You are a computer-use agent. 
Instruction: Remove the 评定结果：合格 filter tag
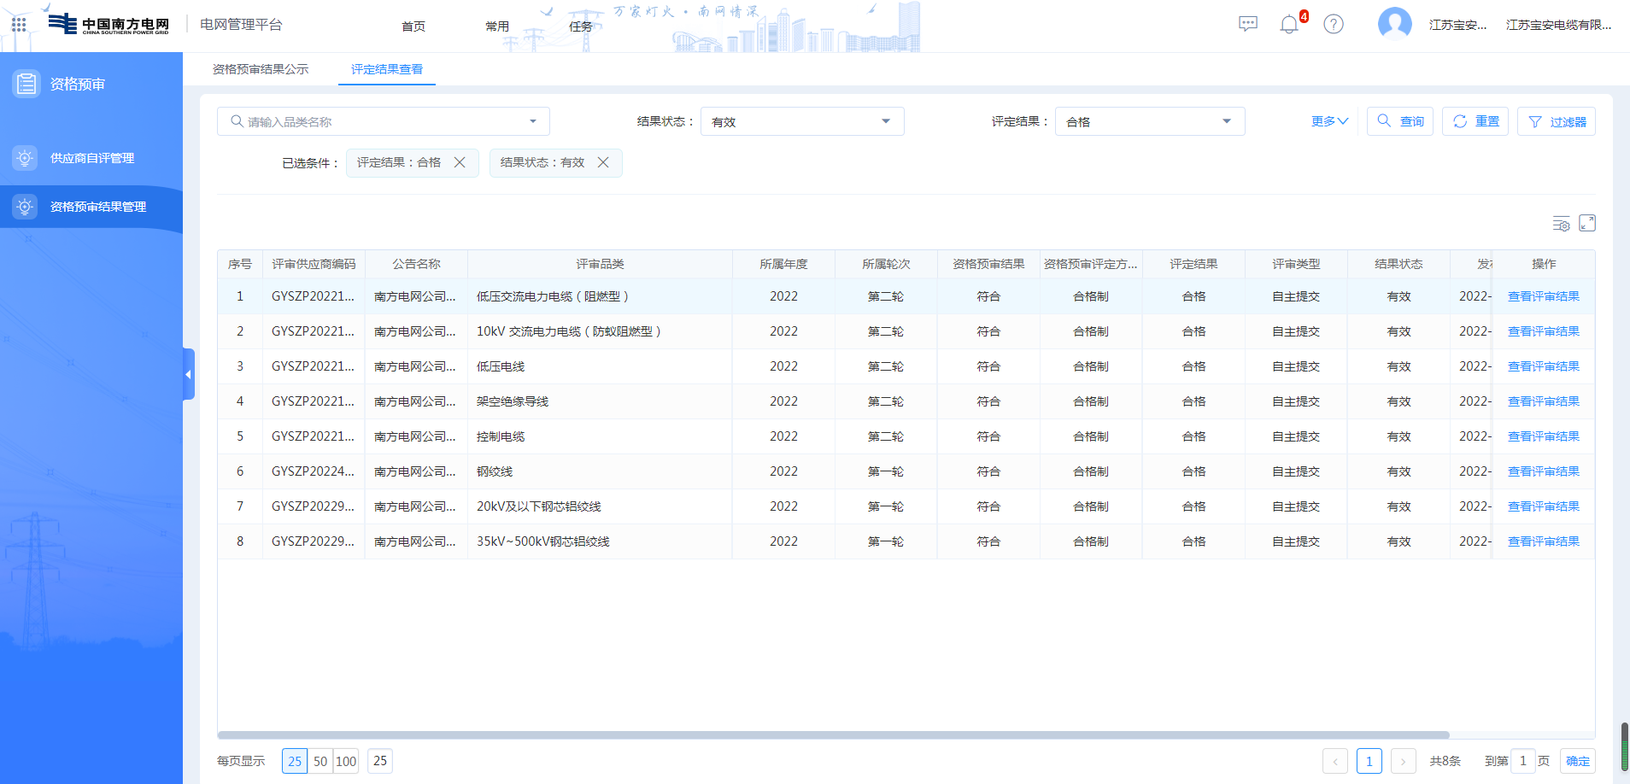[x=460, y=162]
